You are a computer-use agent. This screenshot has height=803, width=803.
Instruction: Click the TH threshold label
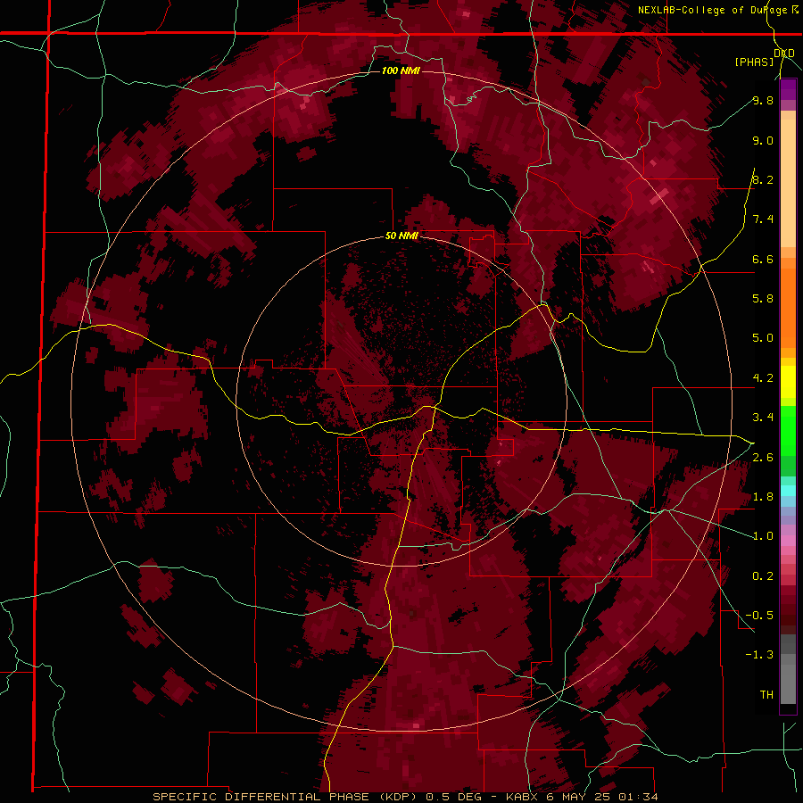tap(766, 694)
